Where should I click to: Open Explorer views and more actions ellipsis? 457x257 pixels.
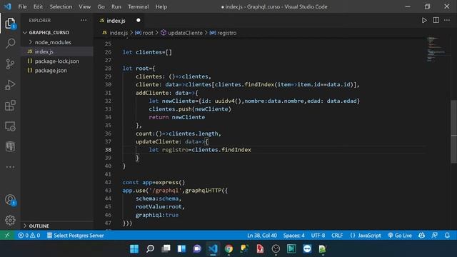84,20
